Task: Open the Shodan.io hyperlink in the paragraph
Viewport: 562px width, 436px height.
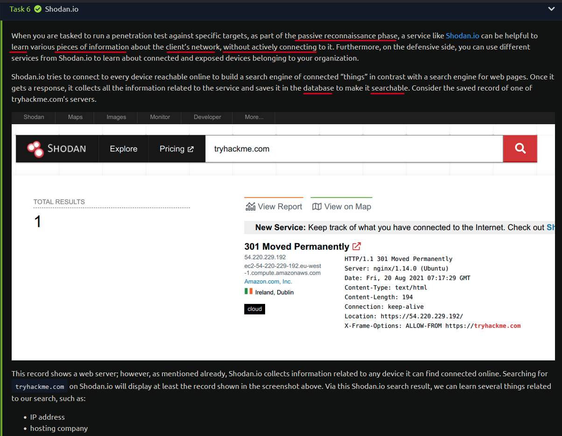Action: (463, 35)
